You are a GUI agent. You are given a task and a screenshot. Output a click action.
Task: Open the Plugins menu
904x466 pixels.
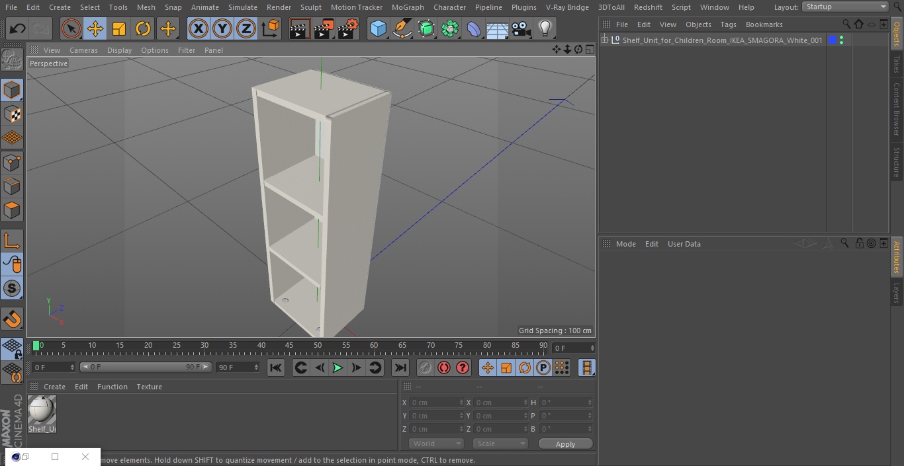(x=523, y=7)
